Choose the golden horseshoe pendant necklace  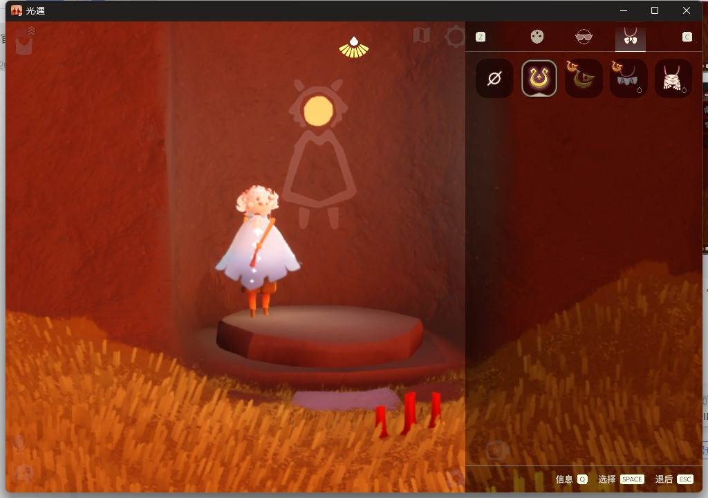[539, 79]
